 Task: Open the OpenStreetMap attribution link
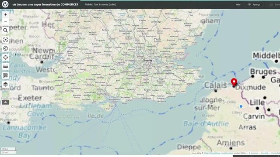(212, 153)
